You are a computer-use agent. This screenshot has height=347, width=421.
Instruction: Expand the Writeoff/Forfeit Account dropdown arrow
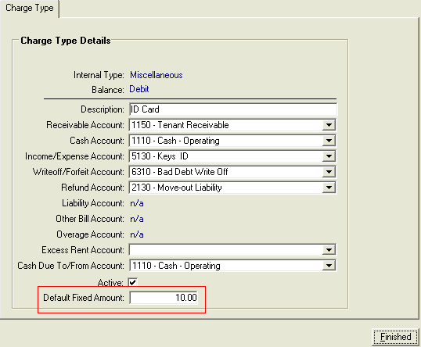pyautogui.click(x=329, y=172)
